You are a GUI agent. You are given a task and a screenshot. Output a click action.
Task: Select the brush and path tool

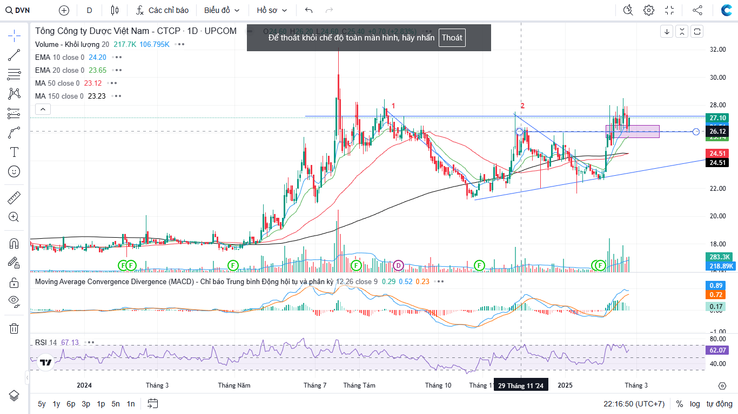coord(14,132)
